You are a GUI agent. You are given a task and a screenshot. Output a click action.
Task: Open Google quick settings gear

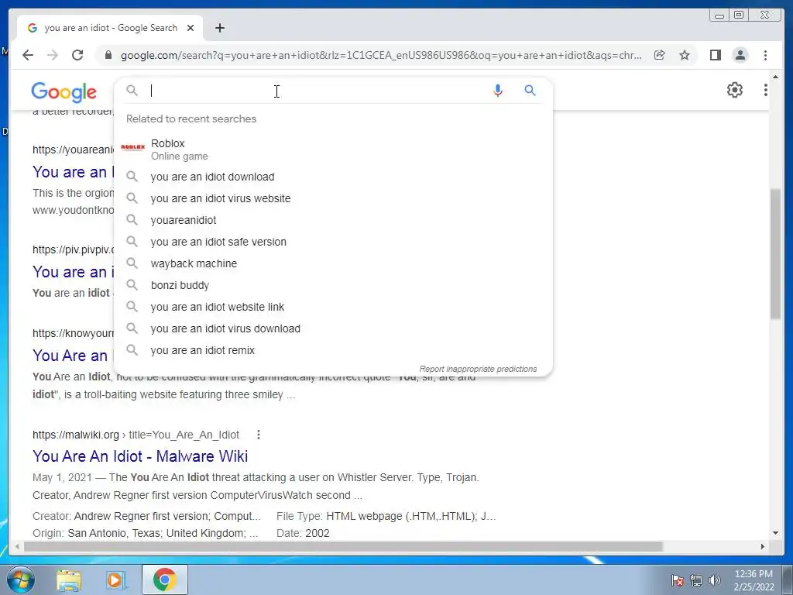[734, 90]
